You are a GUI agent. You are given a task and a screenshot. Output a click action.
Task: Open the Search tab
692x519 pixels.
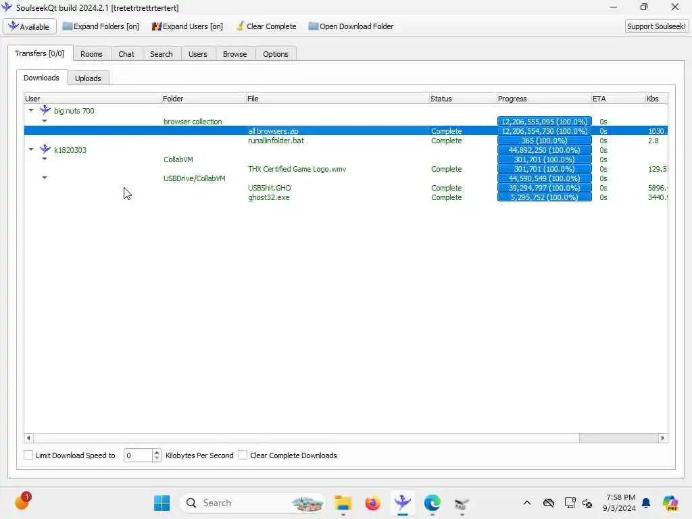[161, 54]
